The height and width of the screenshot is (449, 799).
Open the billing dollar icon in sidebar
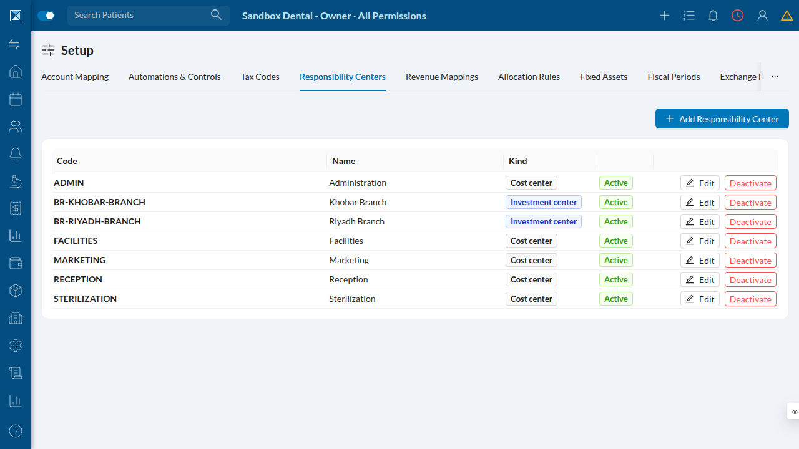coord(16,208)
